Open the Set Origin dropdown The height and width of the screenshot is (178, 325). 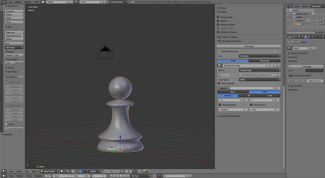tap(14, 47)
